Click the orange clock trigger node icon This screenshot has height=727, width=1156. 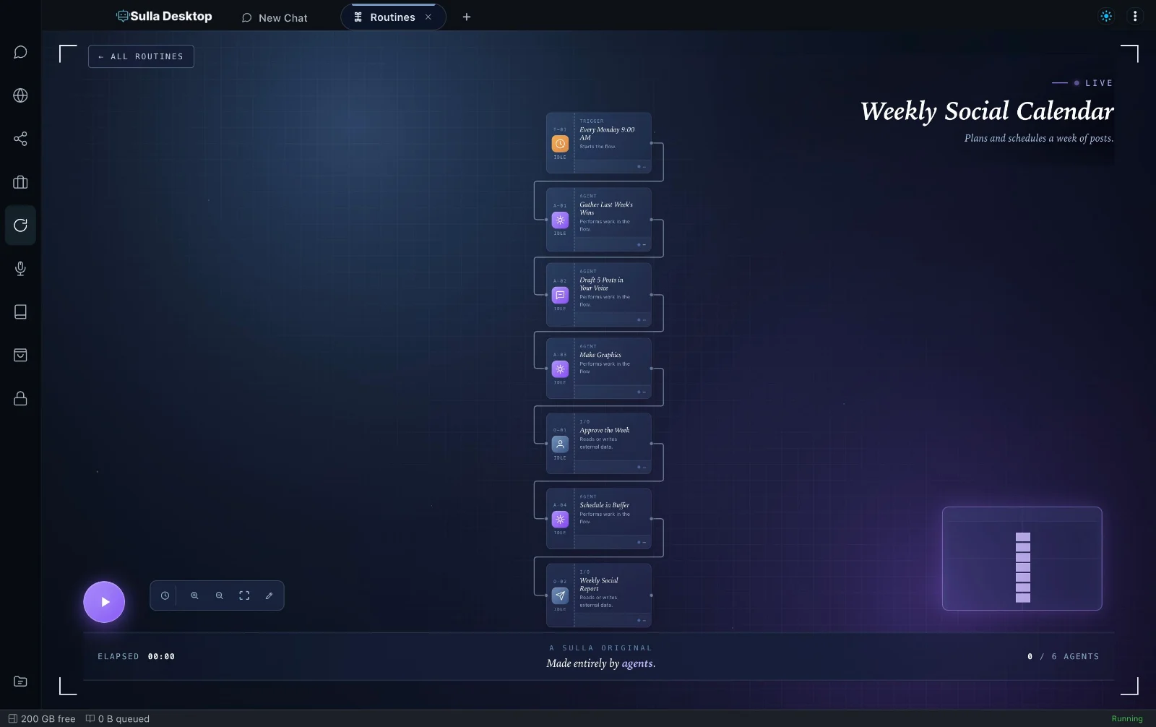560,144
